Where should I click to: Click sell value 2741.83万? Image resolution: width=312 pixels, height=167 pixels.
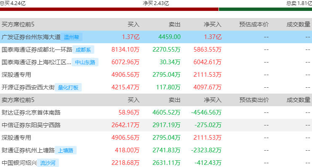[167, 150]
